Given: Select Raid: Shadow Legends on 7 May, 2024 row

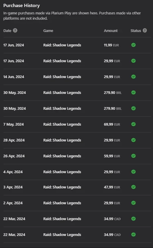Looking at the screenshot, I should coord(62,124).
